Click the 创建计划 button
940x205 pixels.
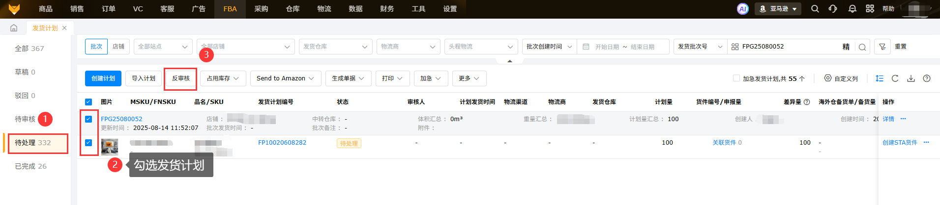103,78
